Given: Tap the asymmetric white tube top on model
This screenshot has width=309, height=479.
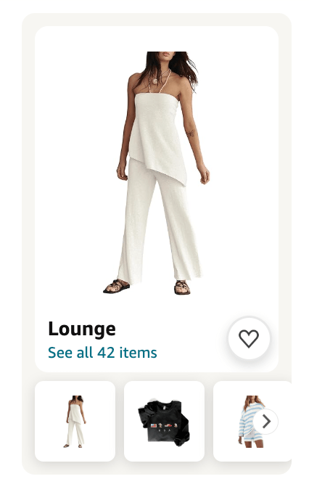Looking at the screenshot, I should (159, 137).
